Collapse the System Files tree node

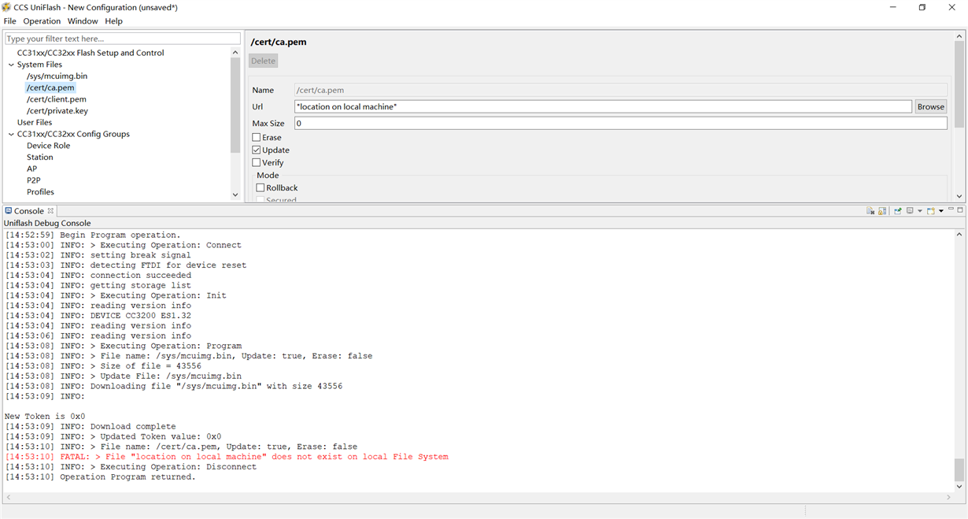11,65
